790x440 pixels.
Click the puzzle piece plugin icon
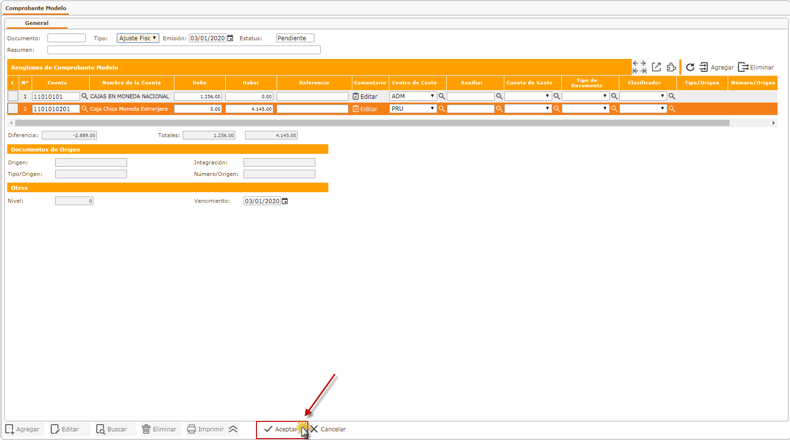coord(672,67)
